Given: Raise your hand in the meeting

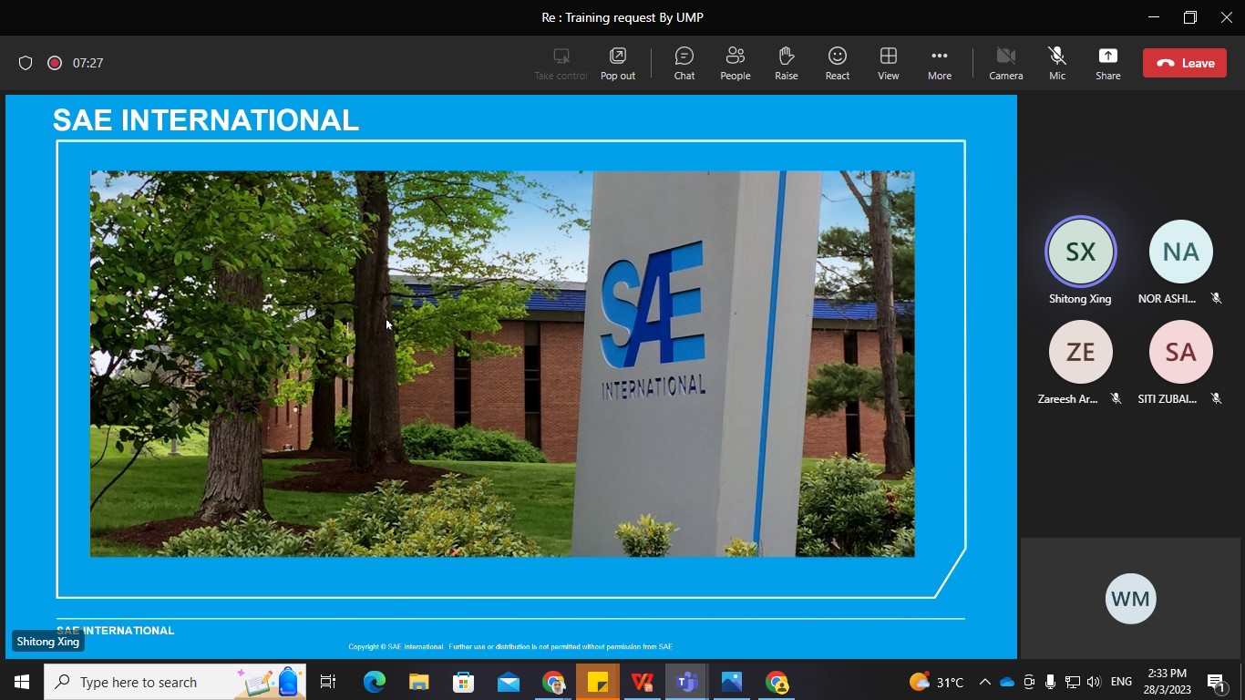Looking at the screenshot, I should (787, 63).
